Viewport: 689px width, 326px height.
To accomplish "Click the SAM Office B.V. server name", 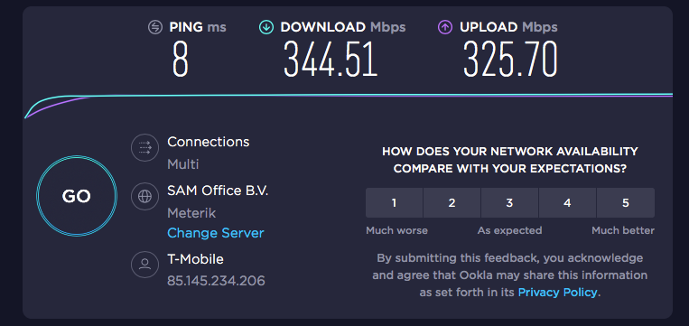I will [x=218, y=191].
